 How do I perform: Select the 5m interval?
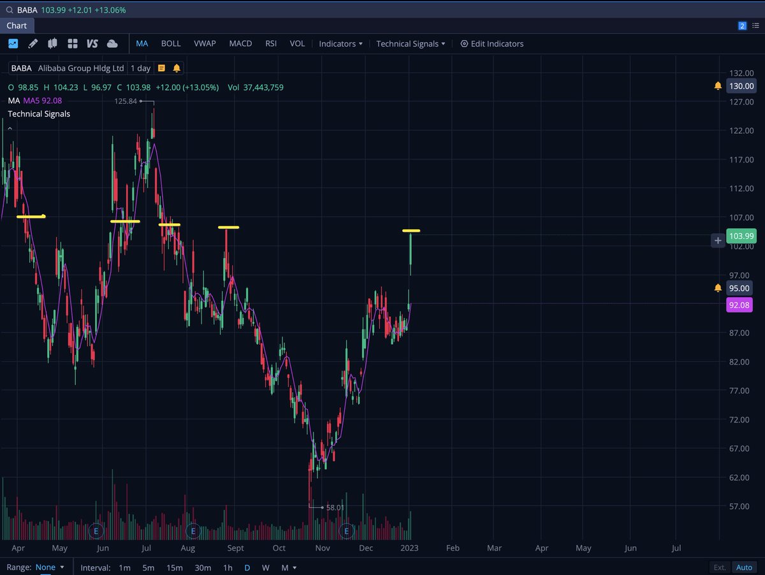tap(148, 567)
